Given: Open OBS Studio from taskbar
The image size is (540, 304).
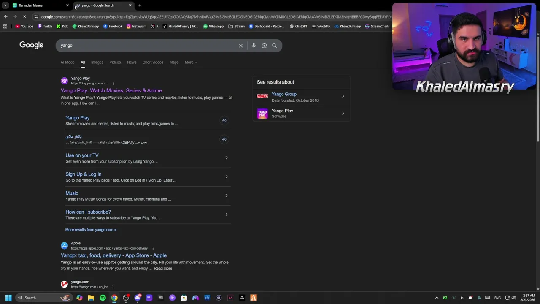Looking at the screenshot, I should point(126,298).
